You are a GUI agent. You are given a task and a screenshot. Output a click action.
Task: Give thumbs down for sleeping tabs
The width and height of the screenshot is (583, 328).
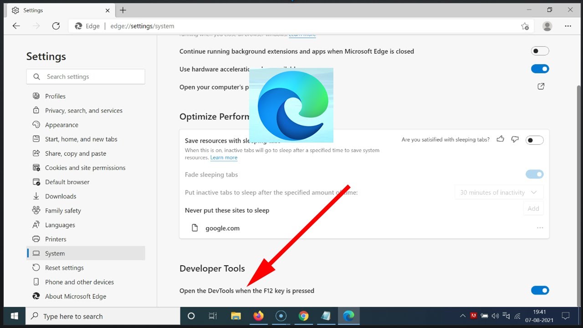click(515, 139)
